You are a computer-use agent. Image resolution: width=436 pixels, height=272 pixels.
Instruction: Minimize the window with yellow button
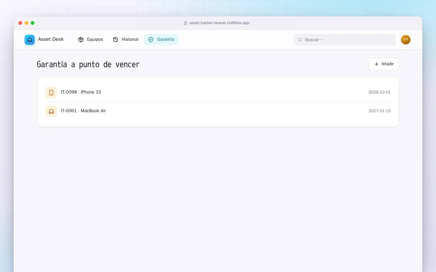pos(27,23)
